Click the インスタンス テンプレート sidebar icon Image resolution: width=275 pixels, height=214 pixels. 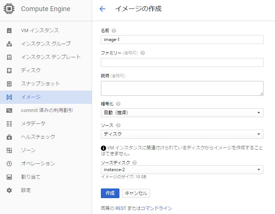click(x=9, y=57)
